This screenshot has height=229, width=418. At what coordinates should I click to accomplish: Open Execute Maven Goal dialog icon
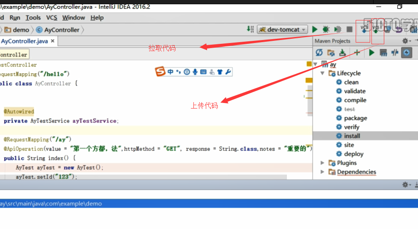383,53
